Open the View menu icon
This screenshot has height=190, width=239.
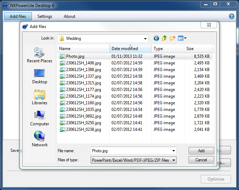coord(181,38)
